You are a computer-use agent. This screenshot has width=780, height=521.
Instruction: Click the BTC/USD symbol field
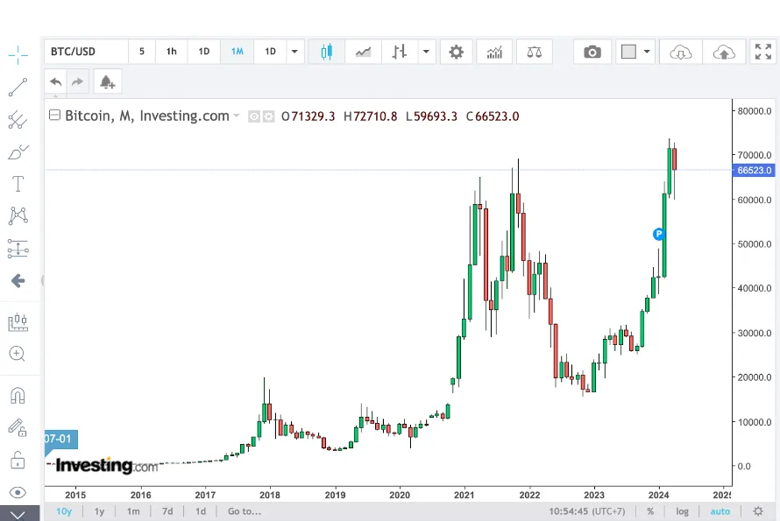86,51
